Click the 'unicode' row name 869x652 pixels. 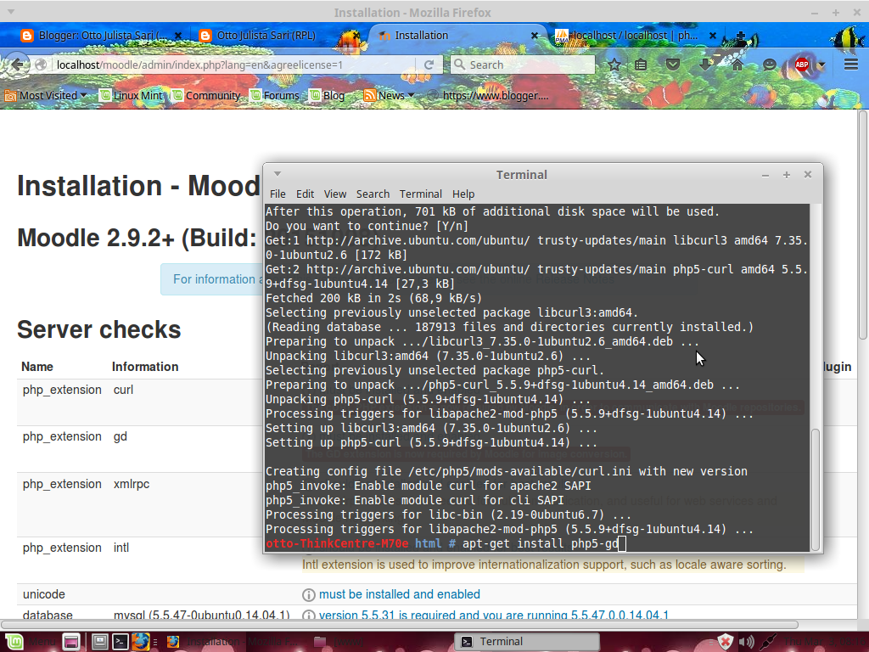click(x=44, y=594)
